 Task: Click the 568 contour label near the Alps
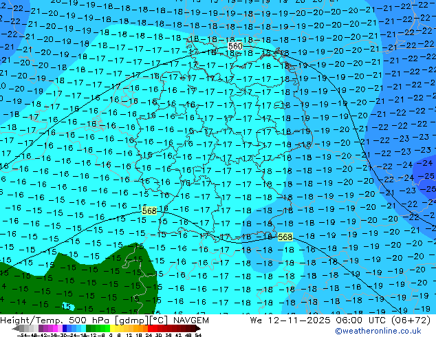tap(285, 237)
